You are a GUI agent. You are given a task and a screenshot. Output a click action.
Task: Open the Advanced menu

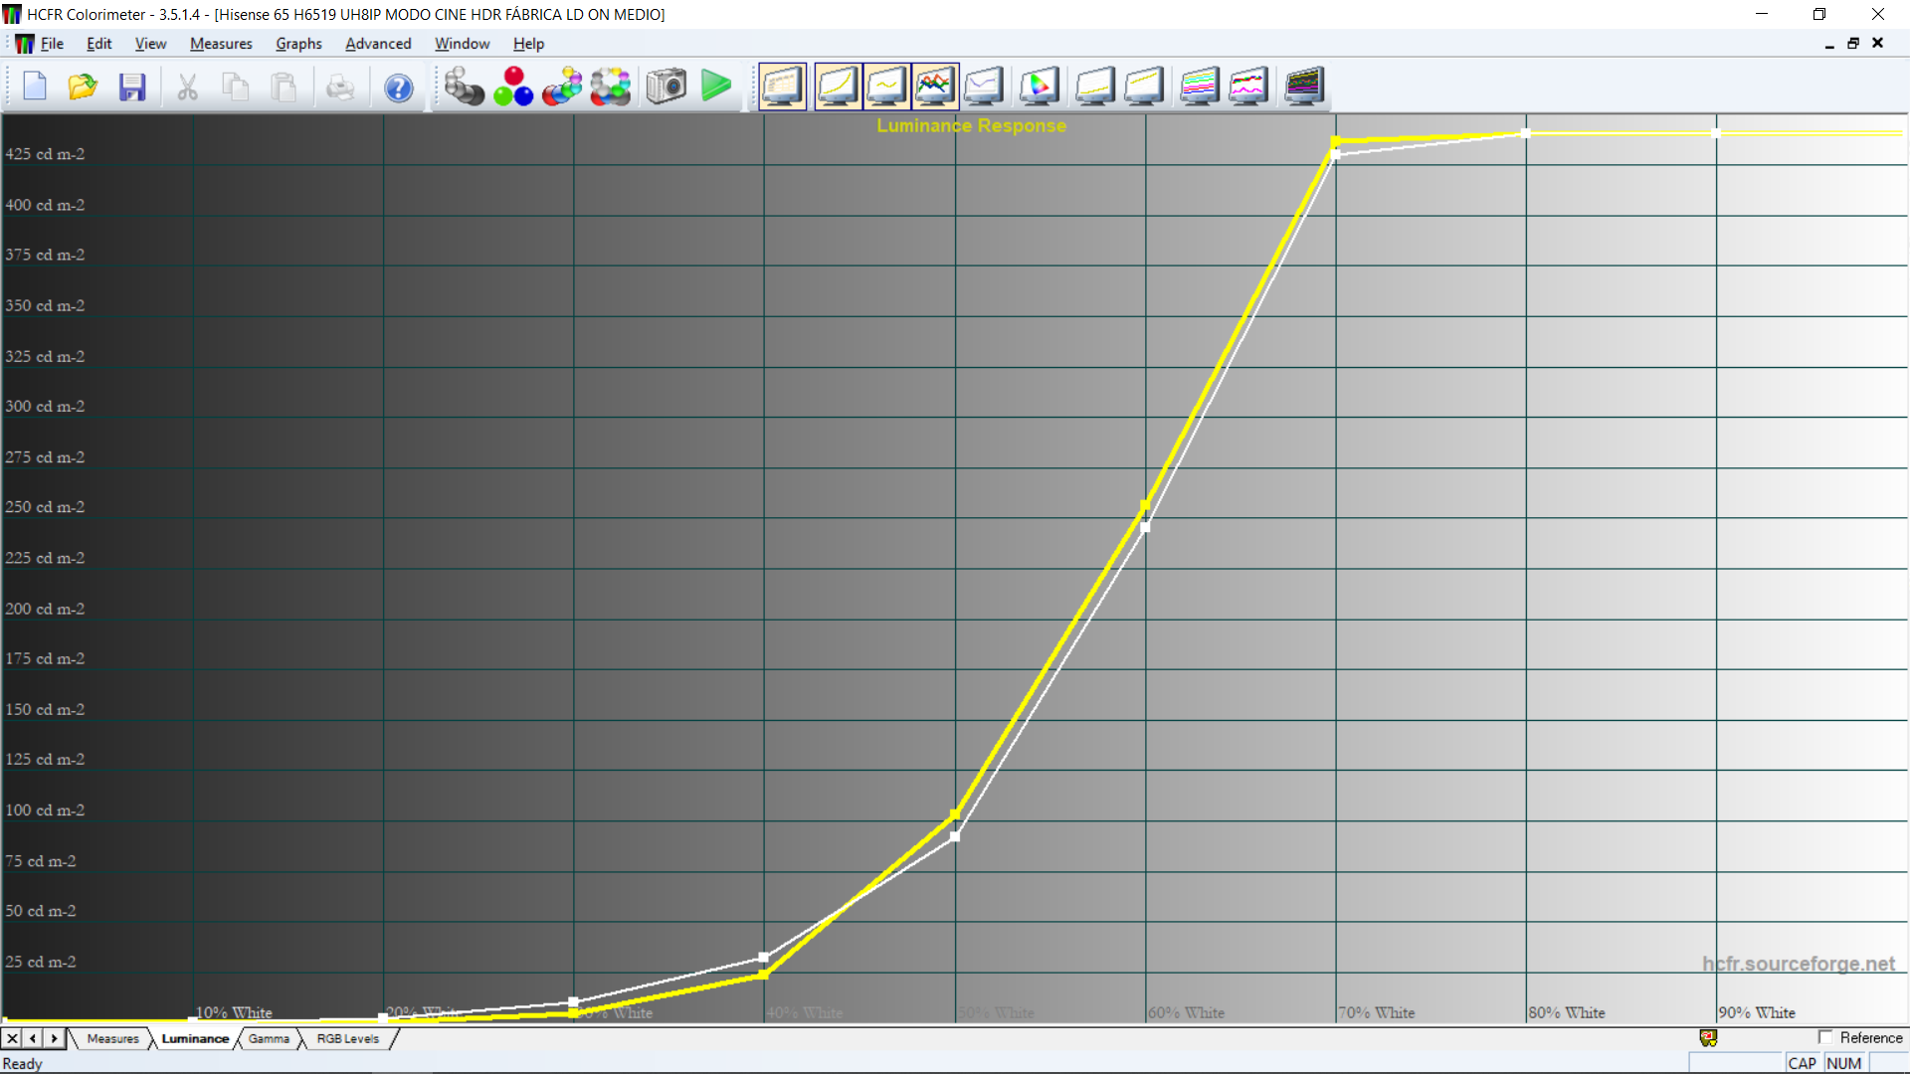coord(378,44)
